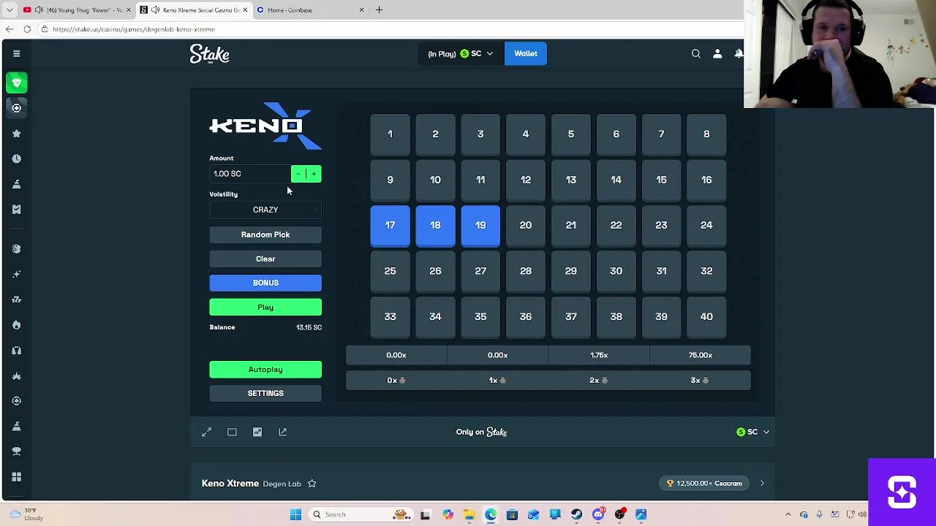This screenshot has height=526, width=936.
Task: Open the SC selector below the game
Action: coord(752,432)
